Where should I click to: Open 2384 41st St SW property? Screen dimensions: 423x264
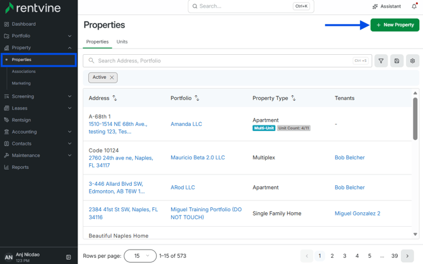(123, 214)
